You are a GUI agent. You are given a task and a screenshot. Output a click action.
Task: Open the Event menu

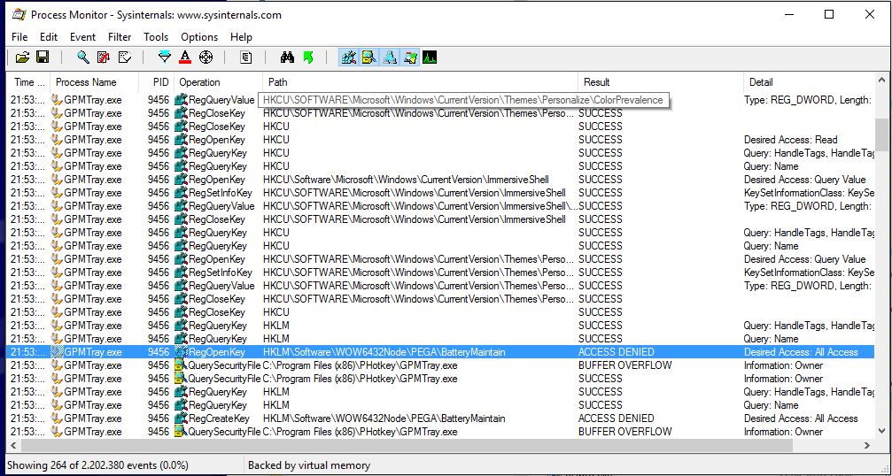[82, 37]
